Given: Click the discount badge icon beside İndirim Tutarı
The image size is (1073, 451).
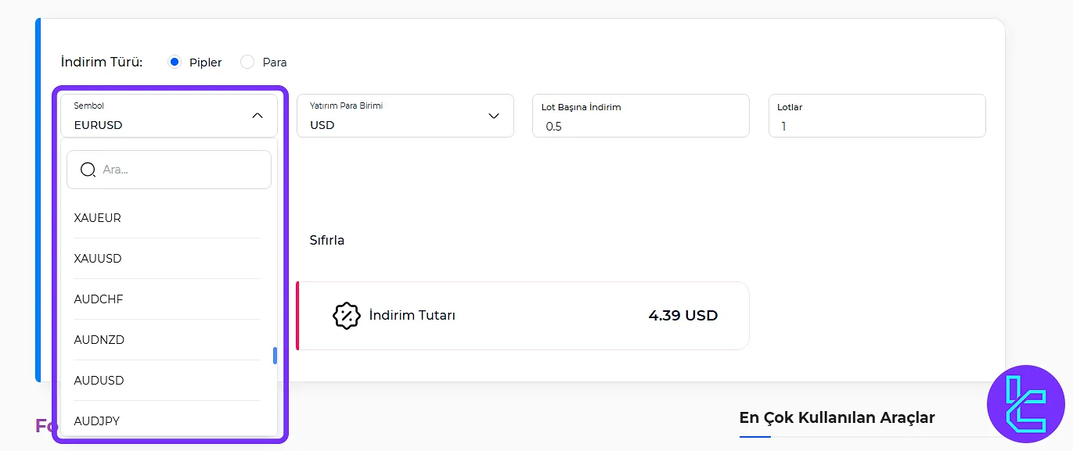Looking at the screenshot, I should (x=346, y=316).
